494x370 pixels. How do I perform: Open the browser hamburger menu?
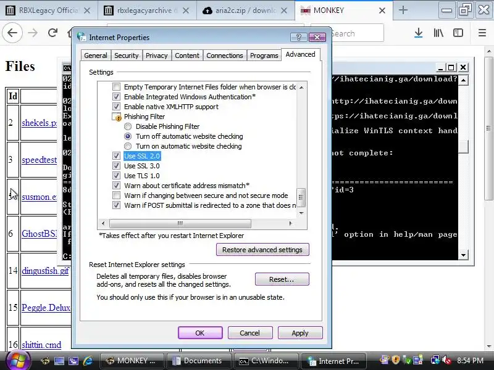pos(482,33)
